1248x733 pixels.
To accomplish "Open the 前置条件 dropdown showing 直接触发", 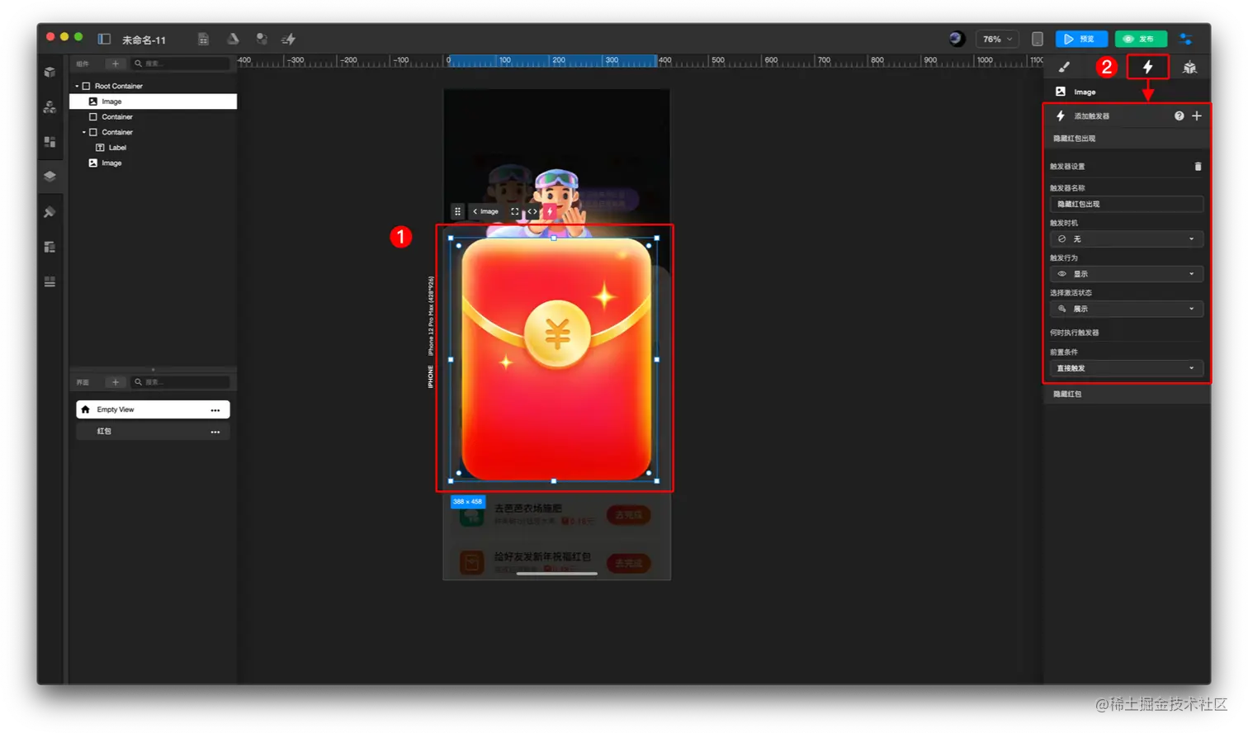I will point(1126,368).
